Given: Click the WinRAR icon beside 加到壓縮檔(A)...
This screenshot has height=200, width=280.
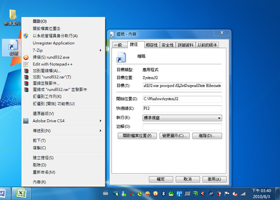Looking at the screenshot, I should click(x=26, y=71).
